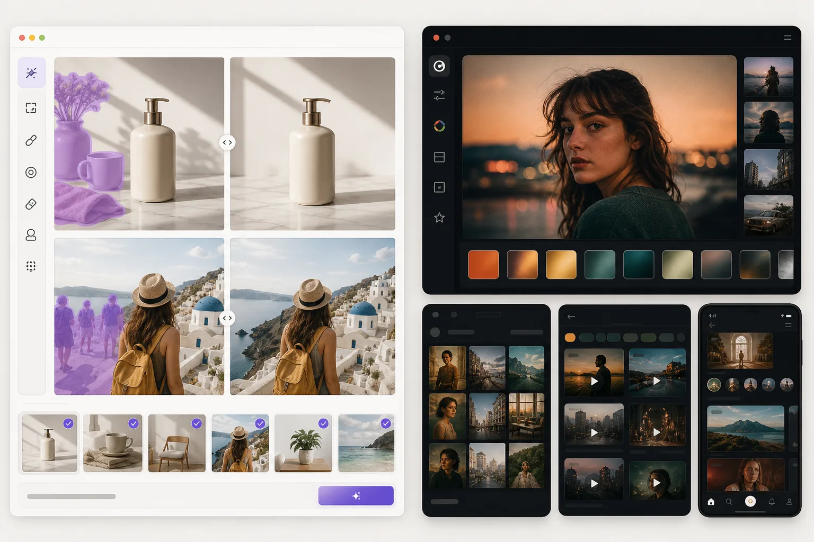Open the hamburger menu in dark editor title bar
814x542 pixels.
pos(788,38)
